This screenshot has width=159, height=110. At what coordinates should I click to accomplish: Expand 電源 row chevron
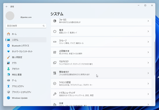click(148, 31)
